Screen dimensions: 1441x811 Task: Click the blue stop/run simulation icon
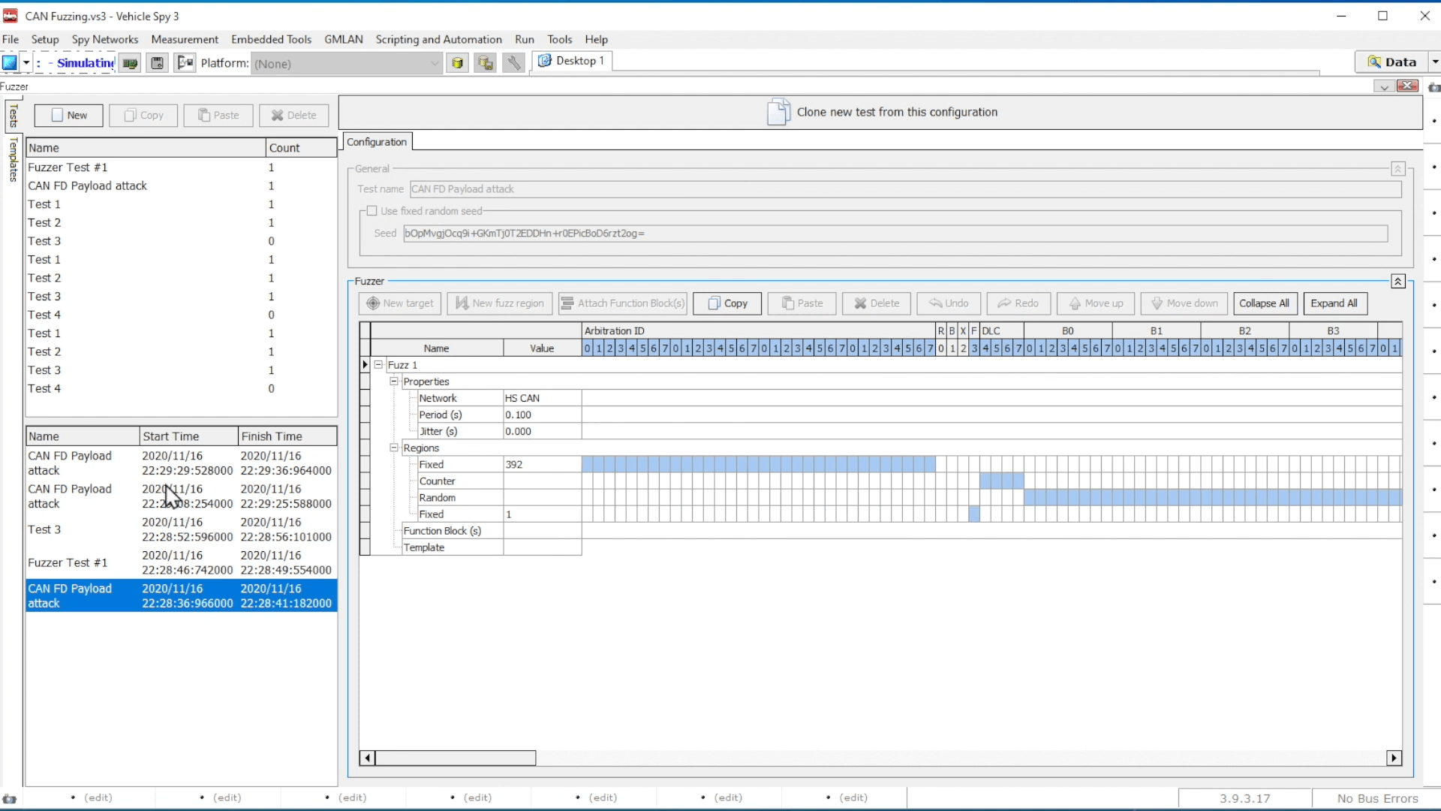point(9,63)
